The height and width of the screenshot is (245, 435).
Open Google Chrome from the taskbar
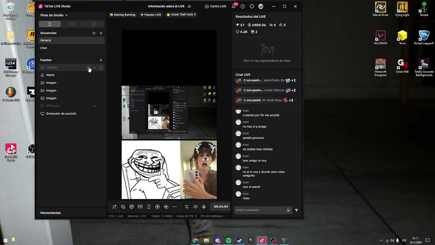(x=195, y=241)
